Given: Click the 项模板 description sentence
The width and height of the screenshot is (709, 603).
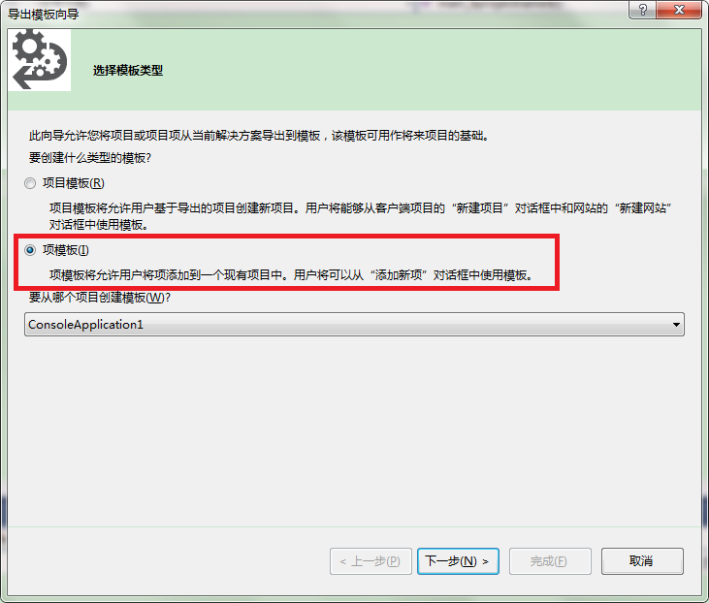Looking at the screenshot, I should point(291,274).
